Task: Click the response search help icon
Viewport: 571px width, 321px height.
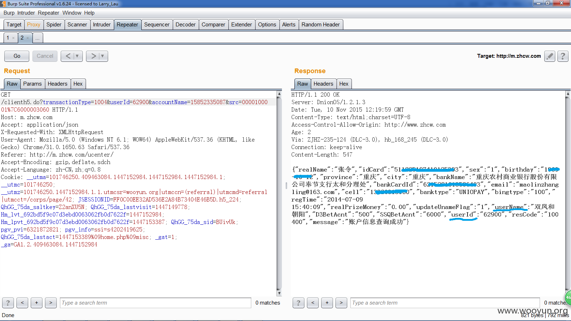Action: pyautogui.click(x=298, y=303)
